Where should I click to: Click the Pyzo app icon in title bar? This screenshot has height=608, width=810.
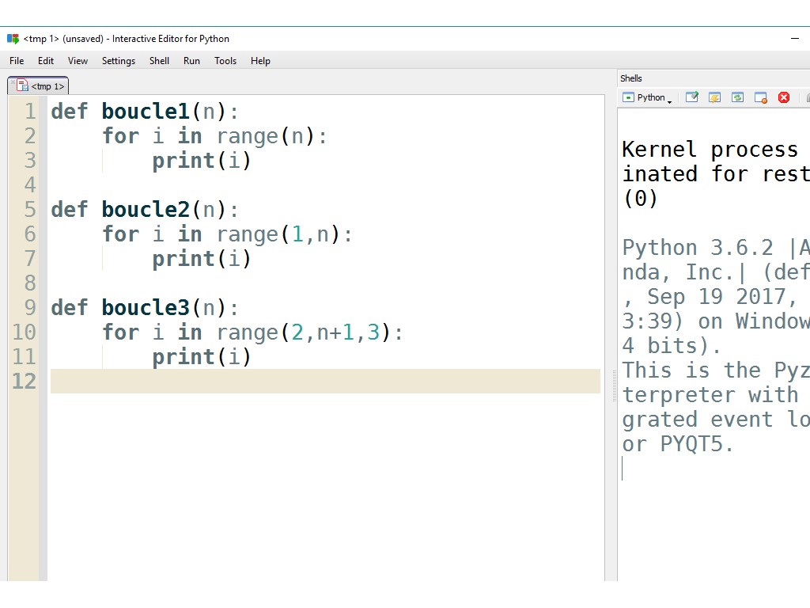[x=13, y=39]
